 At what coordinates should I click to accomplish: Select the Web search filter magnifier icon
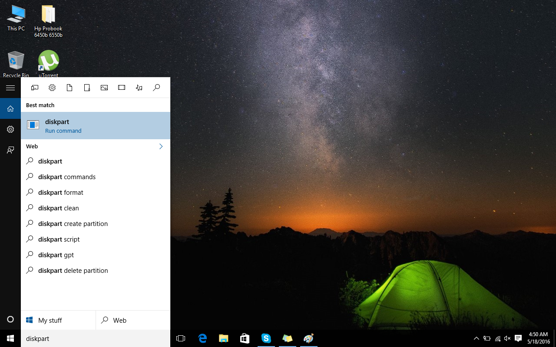pyautogui.click(x=156, y=88)
